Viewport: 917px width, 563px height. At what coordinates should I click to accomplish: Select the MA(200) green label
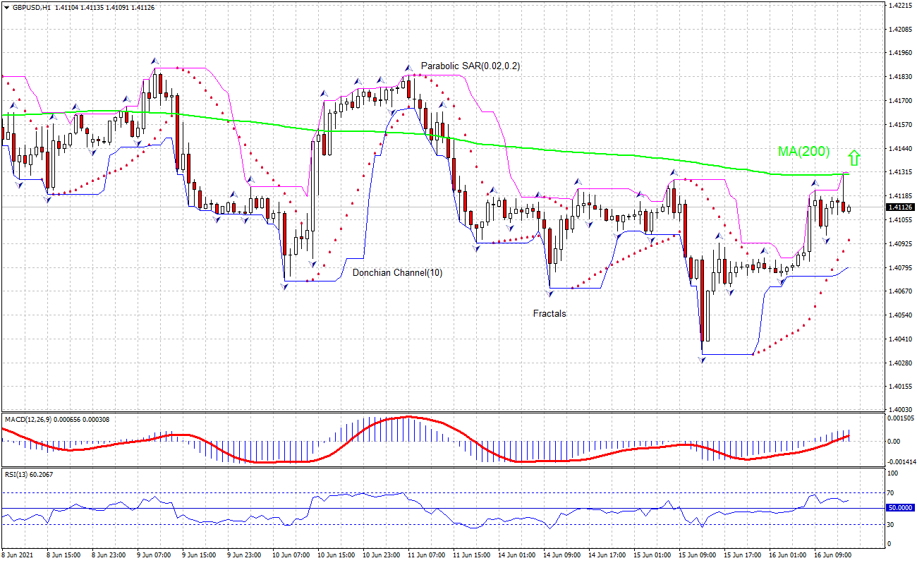pos(803,152)
